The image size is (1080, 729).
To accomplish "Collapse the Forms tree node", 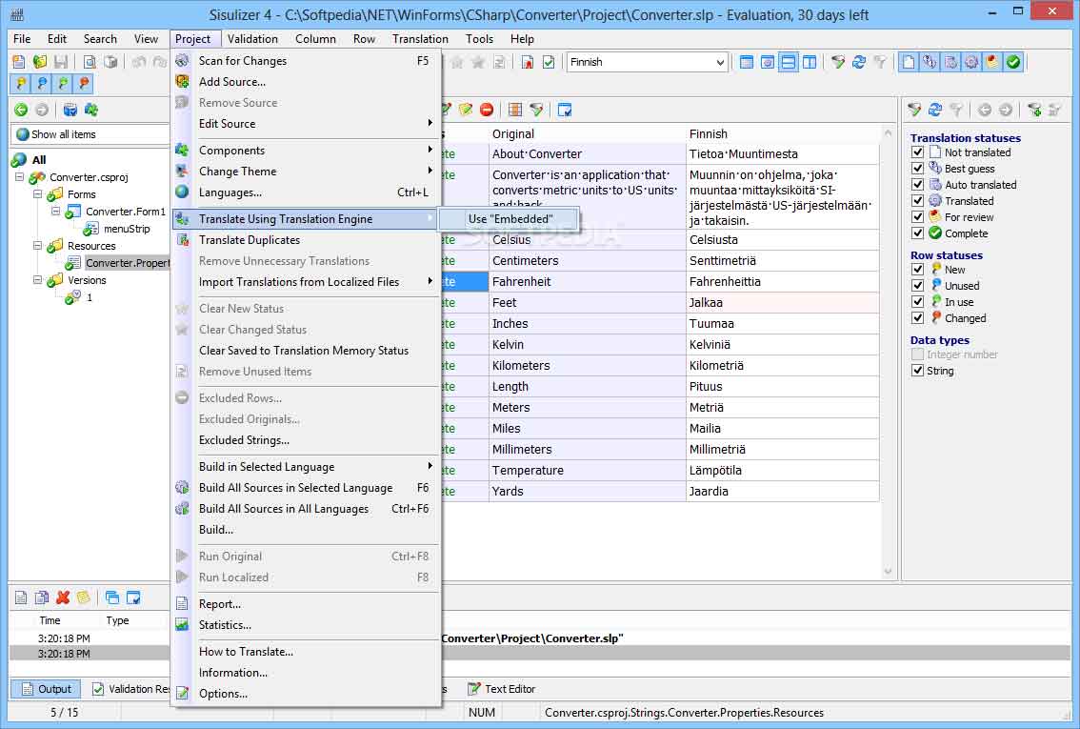I will pyautogui.click(x=38, y=194).
